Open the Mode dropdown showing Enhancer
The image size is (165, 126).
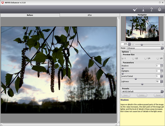(x=145, y=48)
